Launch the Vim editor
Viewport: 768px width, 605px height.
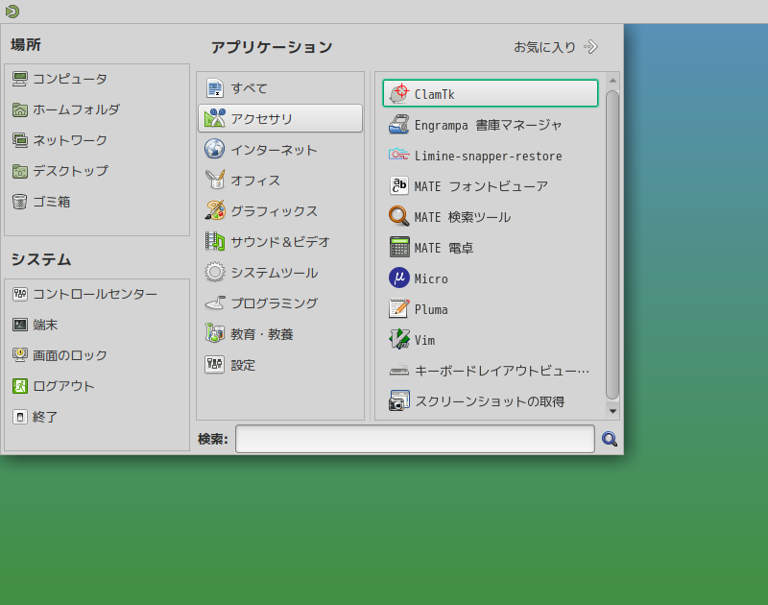pos(425,339)
